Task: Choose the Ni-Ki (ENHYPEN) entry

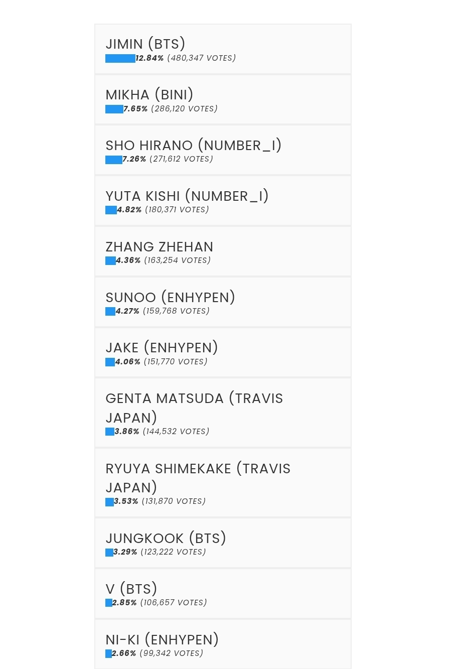Action: [x=162, y=640]
